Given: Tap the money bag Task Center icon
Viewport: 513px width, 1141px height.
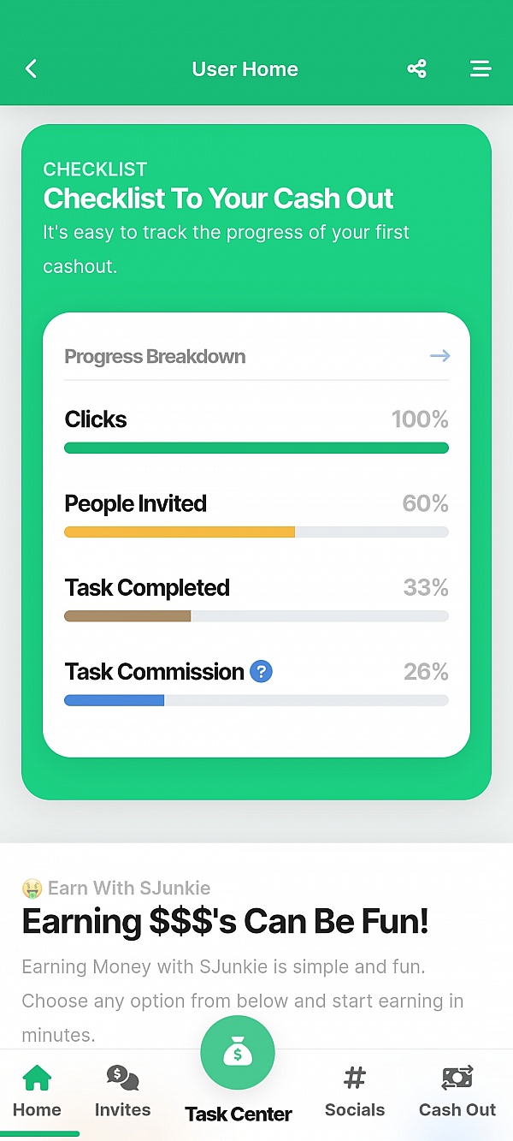Looking at the screenshot, I should coord(238,1053).
